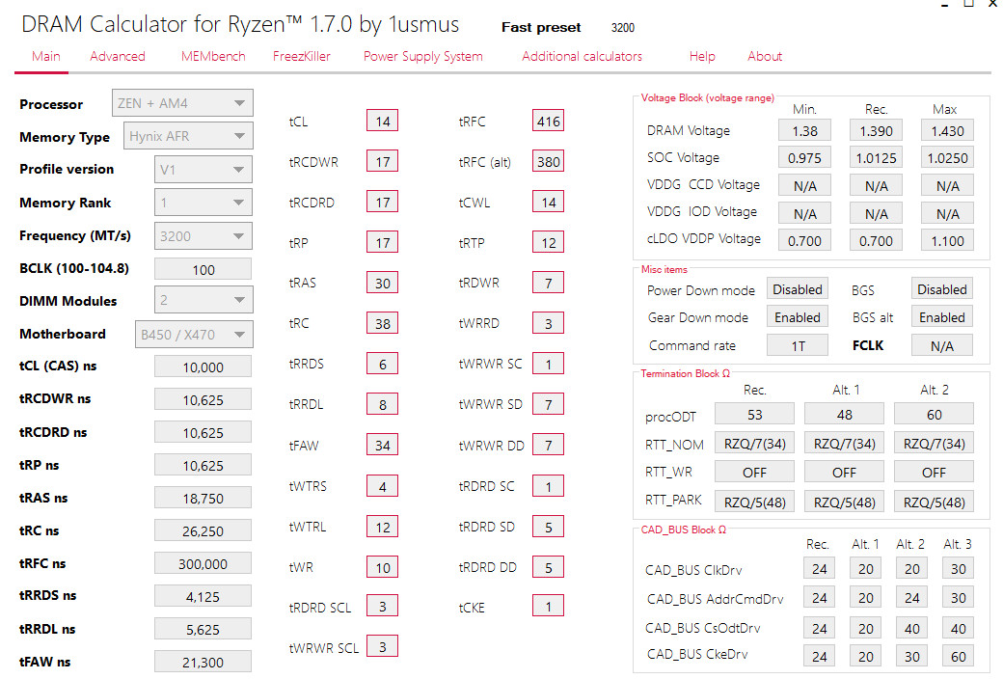Image resolution: width=1003 pixels, height=679 pixels.
Task: Expand the Processor dropdown
Action: [x=182, y=103]
